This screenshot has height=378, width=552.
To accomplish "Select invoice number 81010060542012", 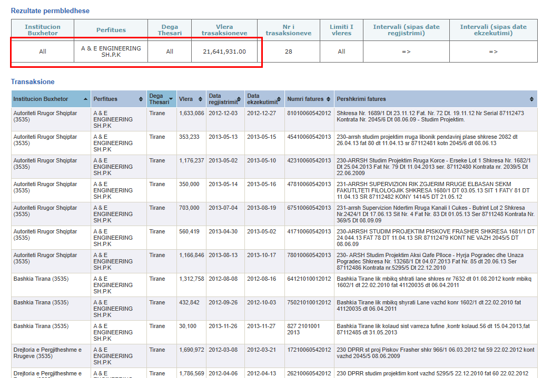I will point(309,113).
